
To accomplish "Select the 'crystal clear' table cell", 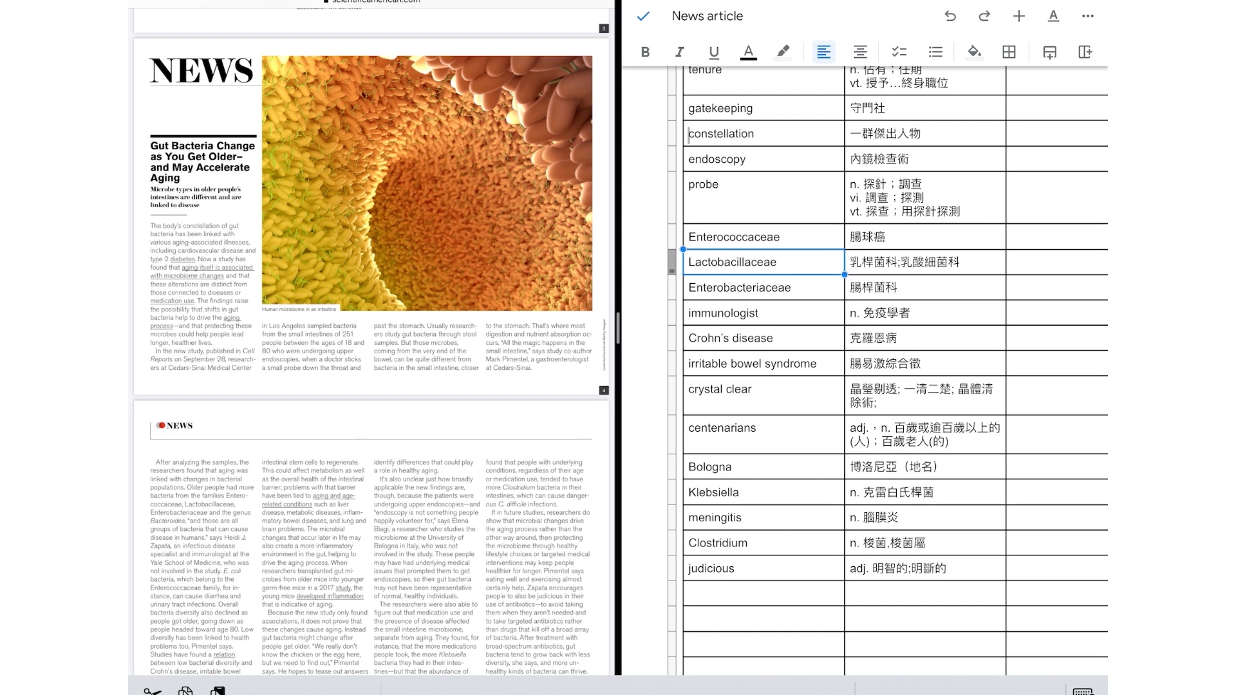I will (x=763, y=396).
